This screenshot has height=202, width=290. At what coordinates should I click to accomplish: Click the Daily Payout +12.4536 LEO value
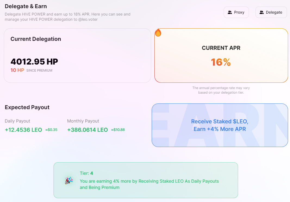tap(23, 130)
